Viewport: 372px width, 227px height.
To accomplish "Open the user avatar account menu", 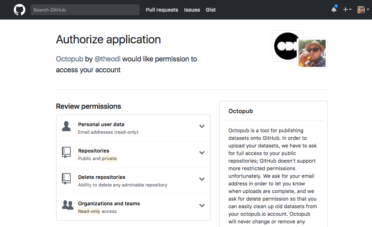I will (x=363, y=10).
